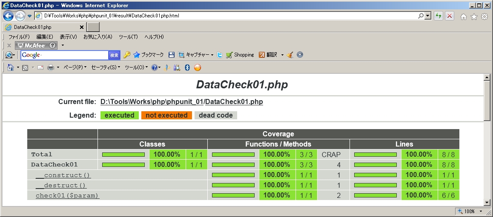Screen dimensions: 493x217
Task: Open the Tools gear icon at top right
Action: (484, 17)
